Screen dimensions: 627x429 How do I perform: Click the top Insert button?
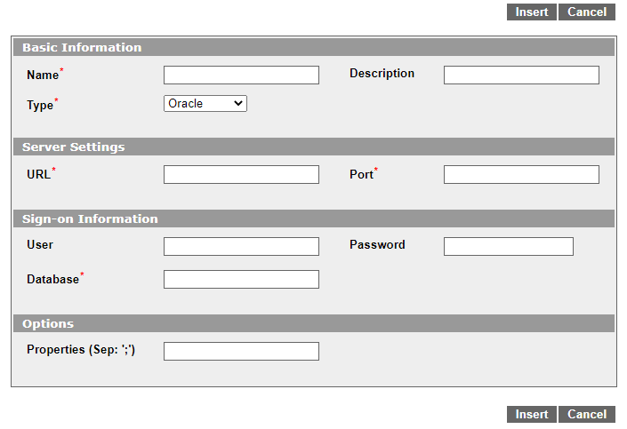tap(532, 12)
